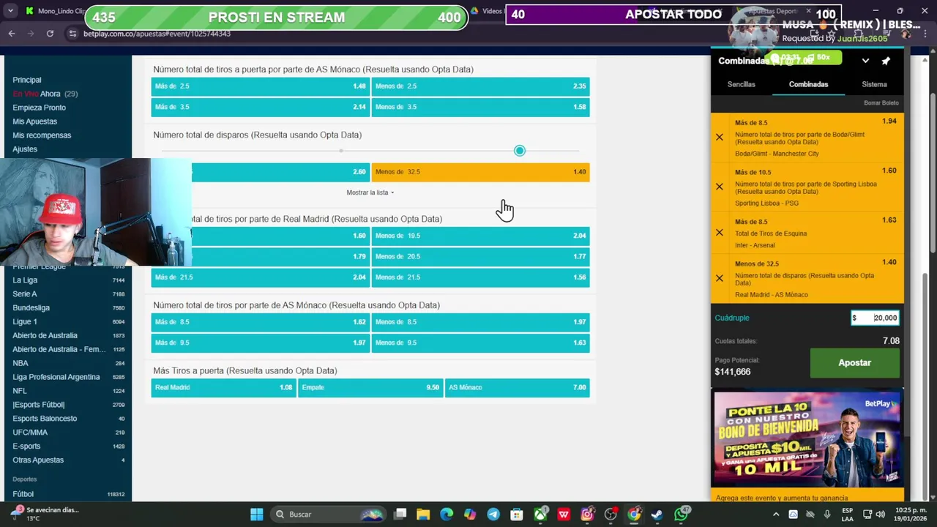Screen dimensions: 937x527
Task: Select Menos de 2.5 at 2.35 odds
Action: tap(480, 86)
